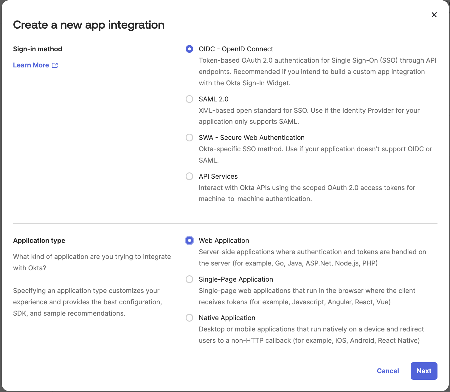
Task: Click the SWA option description text
Action: point(315,154)
